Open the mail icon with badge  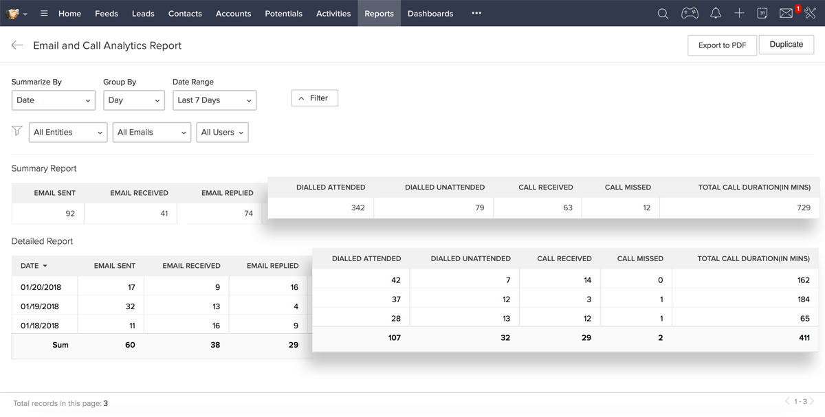pyautogui.click(x=786, y=13)
